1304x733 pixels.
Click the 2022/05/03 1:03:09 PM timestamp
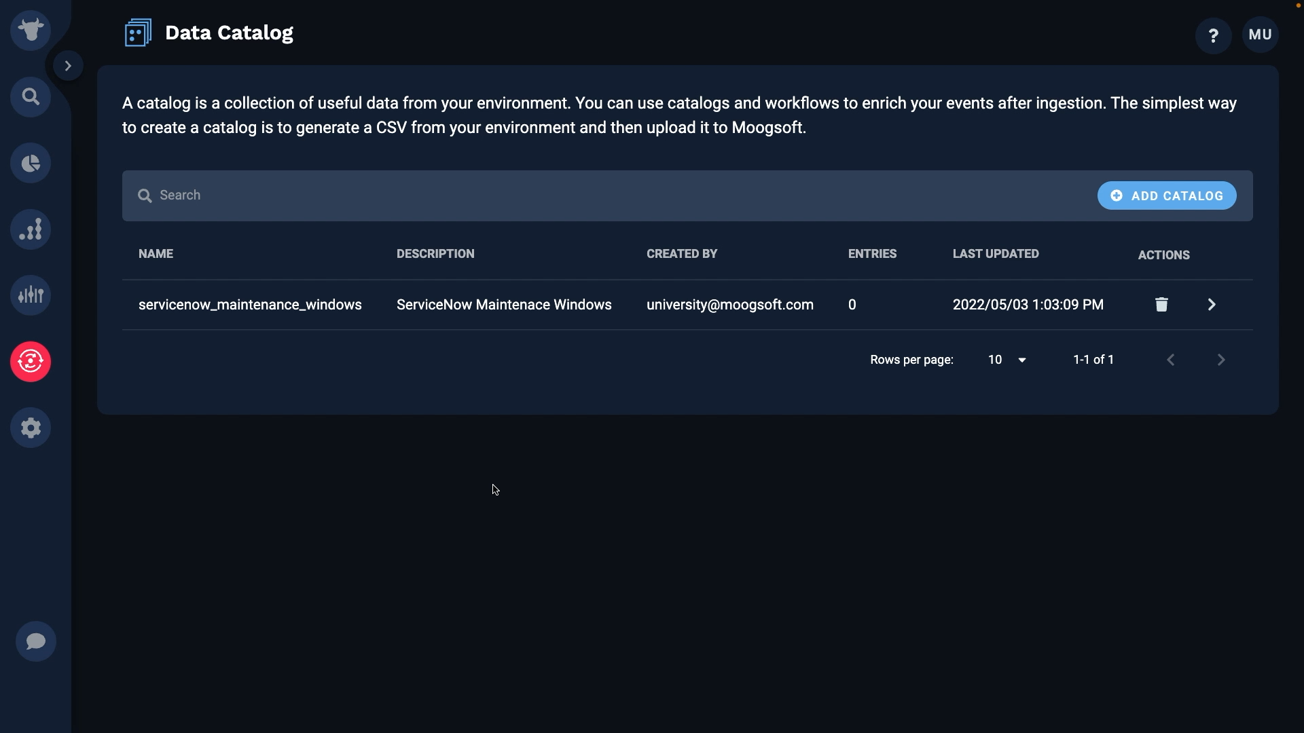click(1028, 305)
